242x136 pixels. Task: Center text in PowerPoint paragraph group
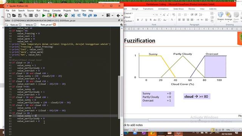point(183,20)
